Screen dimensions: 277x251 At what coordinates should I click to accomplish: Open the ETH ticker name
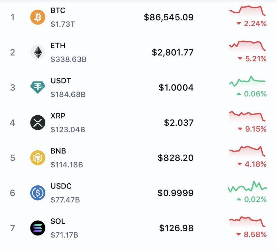[x=58, y=46]
